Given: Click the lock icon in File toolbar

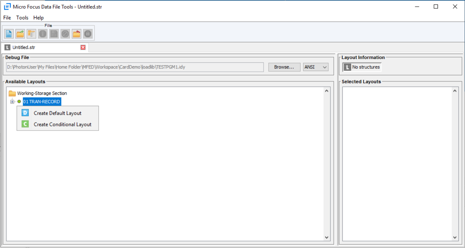Looking at the screenshot, I should coord(88,33).
